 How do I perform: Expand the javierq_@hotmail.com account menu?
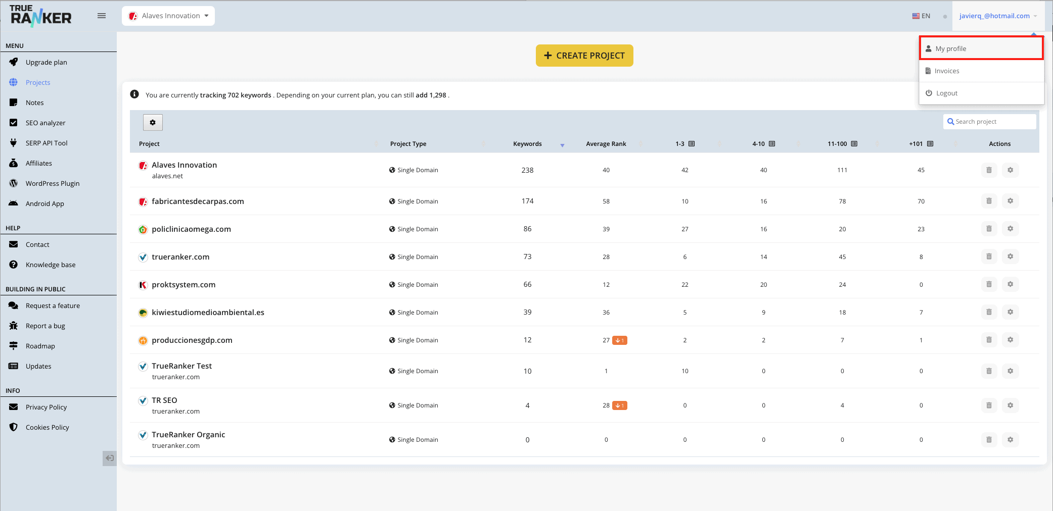pos(998,16)
